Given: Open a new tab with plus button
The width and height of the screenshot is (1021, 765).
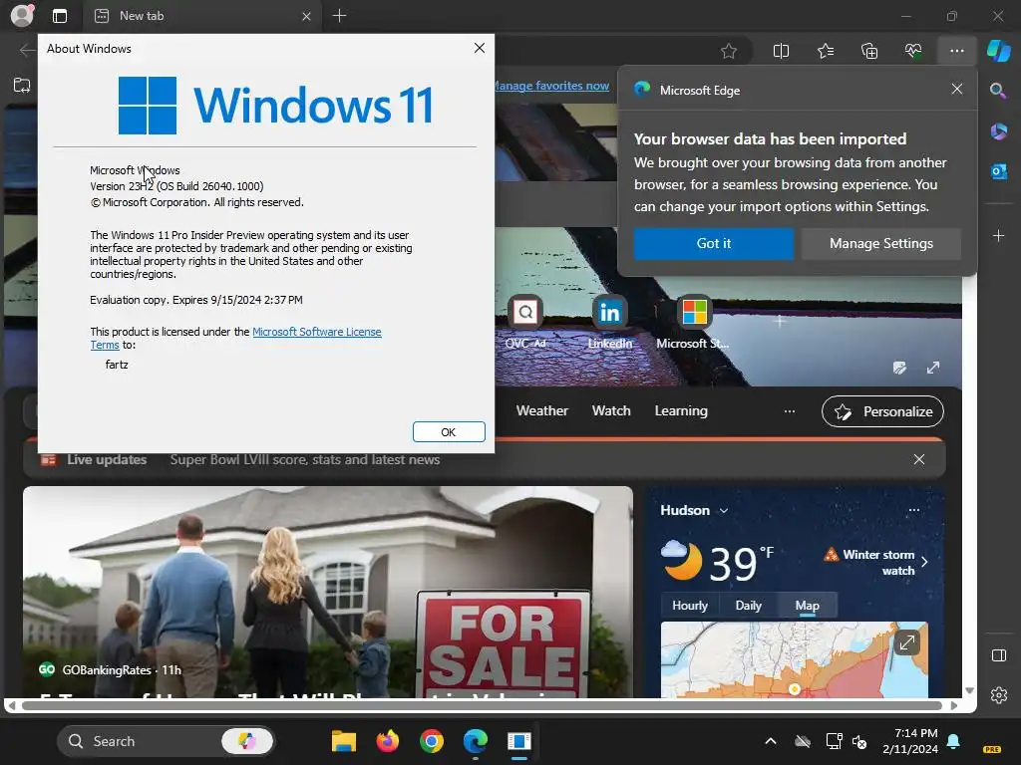Looking at the screenshot, I should tap(339, 16).
